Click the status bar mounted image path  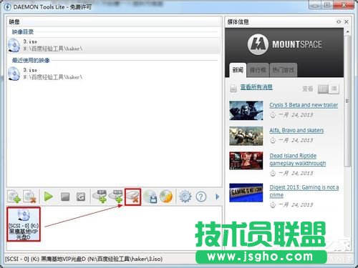(x=84, y=259)
